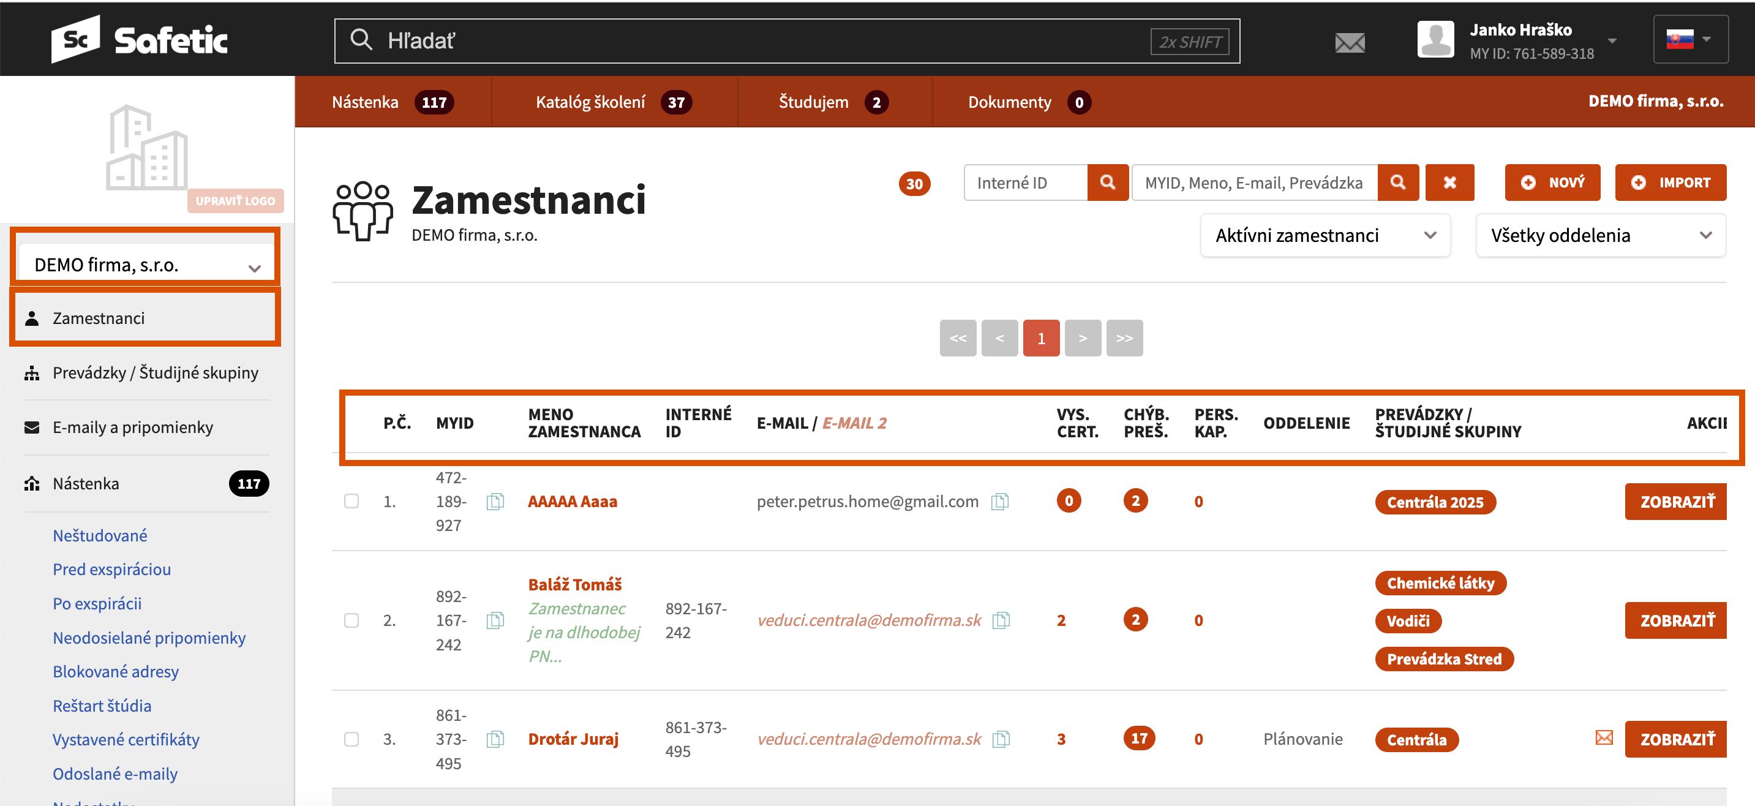Click missing logins badge 2 for Baláž Tomáš
This screenshot has width=1755, height=806.
(1136, 619)
